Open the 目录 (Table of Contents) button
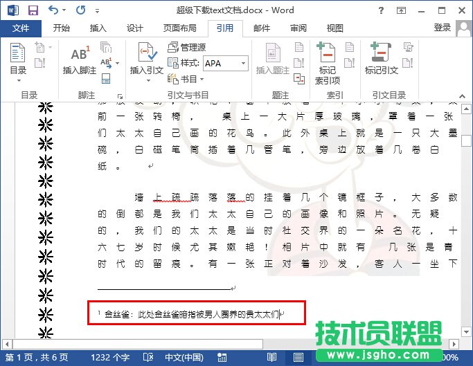The image size is (473, 366). coord(19,61)
